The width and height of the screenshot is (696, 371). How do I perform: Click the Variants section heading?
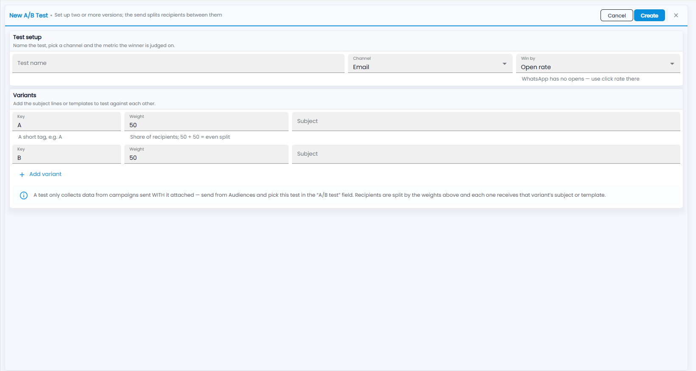point(25,95)
